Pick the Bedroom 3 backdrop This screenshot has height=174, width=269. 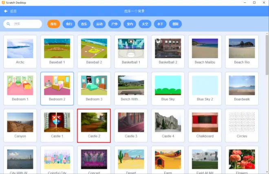[94, 88]
